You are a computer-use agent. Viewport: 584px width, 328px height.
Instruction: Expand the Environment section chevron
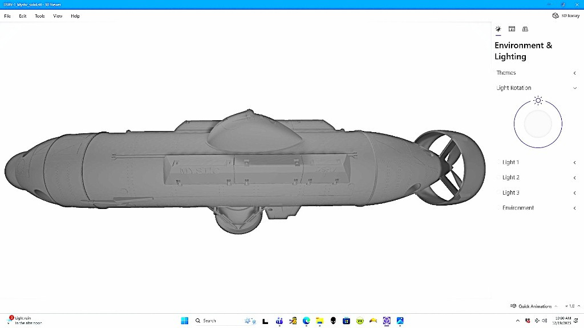click(x=574, y=208)
